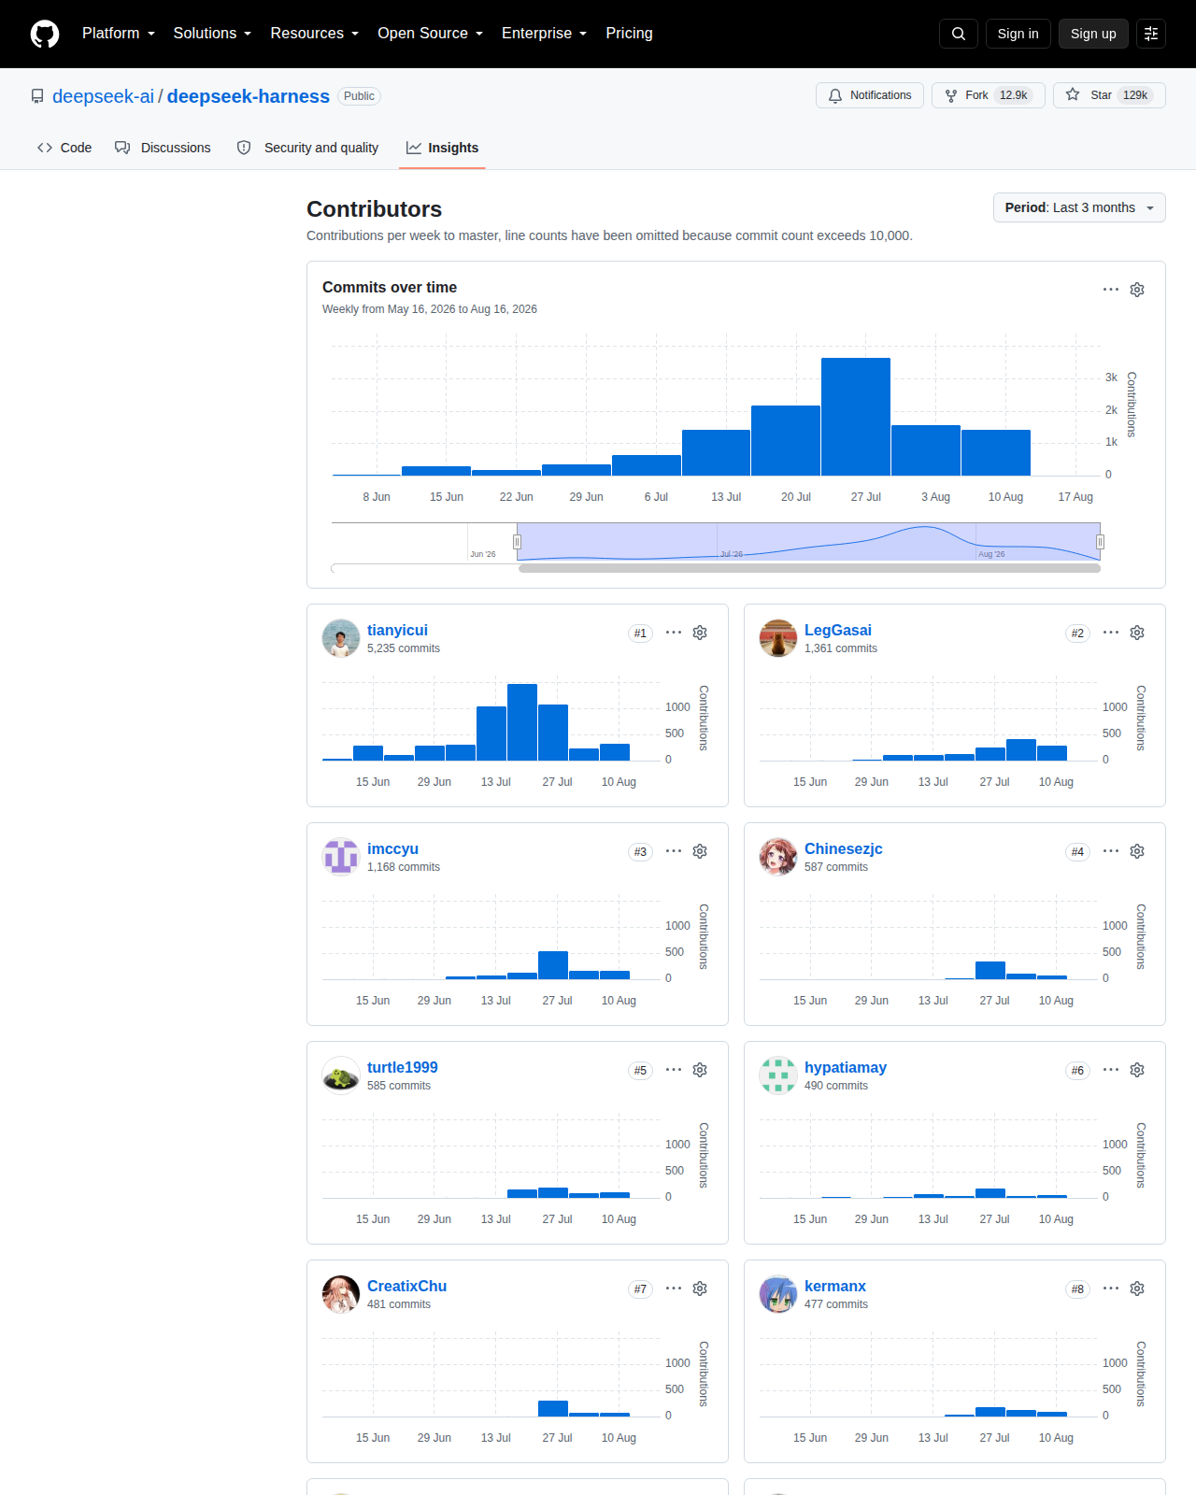Open the appearance settings icon in the header
This screenshot has height=1495, width=1196.
click(x=1151, y=34)
